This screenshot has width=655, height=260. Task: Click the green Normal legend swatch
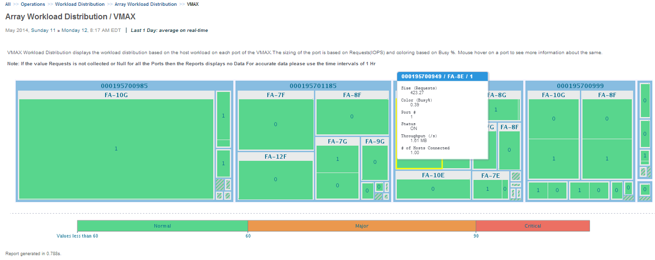coord(162,226)
